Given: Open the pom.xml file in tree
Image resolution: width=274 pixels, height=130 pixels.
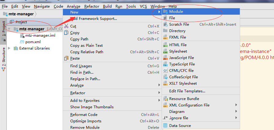Looking at the screenshot, I should point(33,42).
